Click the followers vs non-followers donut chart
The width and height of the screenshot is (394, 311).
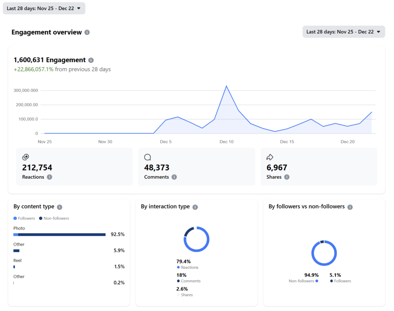pyautogui.click(x=324, y=253)
